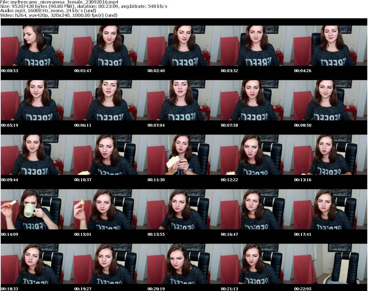Open the frame thumbnail at 00:09:44
The height and width of the screenshot is (291, 368).
[x=37, y=155]
